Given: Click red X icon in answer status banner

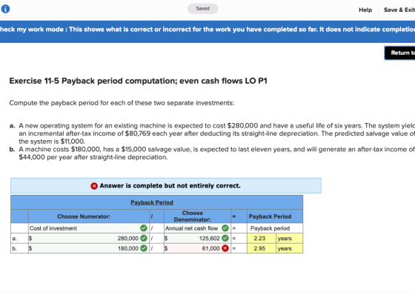Looking at the screenshot, I should click(x=94, y=186).
